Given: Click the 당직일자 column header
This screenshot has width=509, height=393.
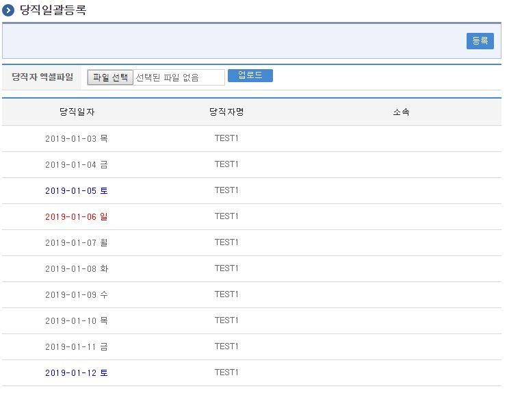Looking at the screenshot, I should pyautogui.click(x=77, y=112).
